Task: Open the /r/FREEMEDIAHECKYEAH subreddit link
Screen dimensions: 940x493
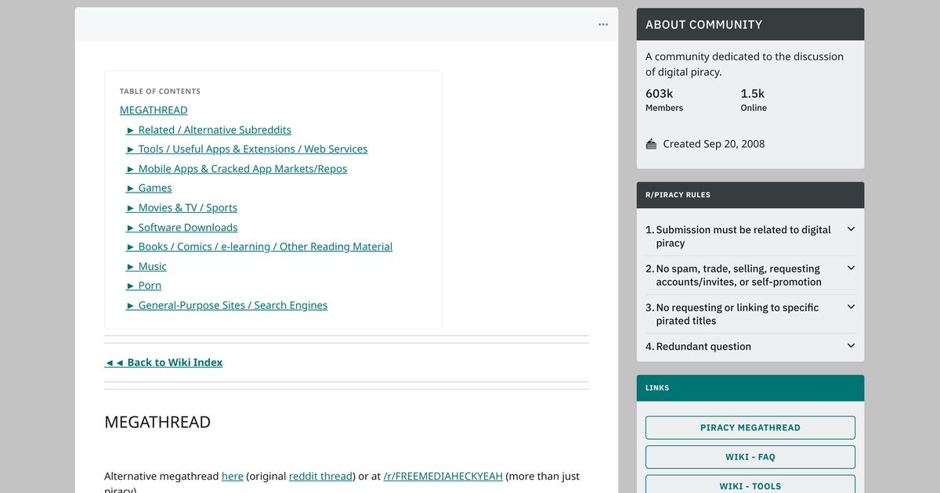Action: click(443, 476)
